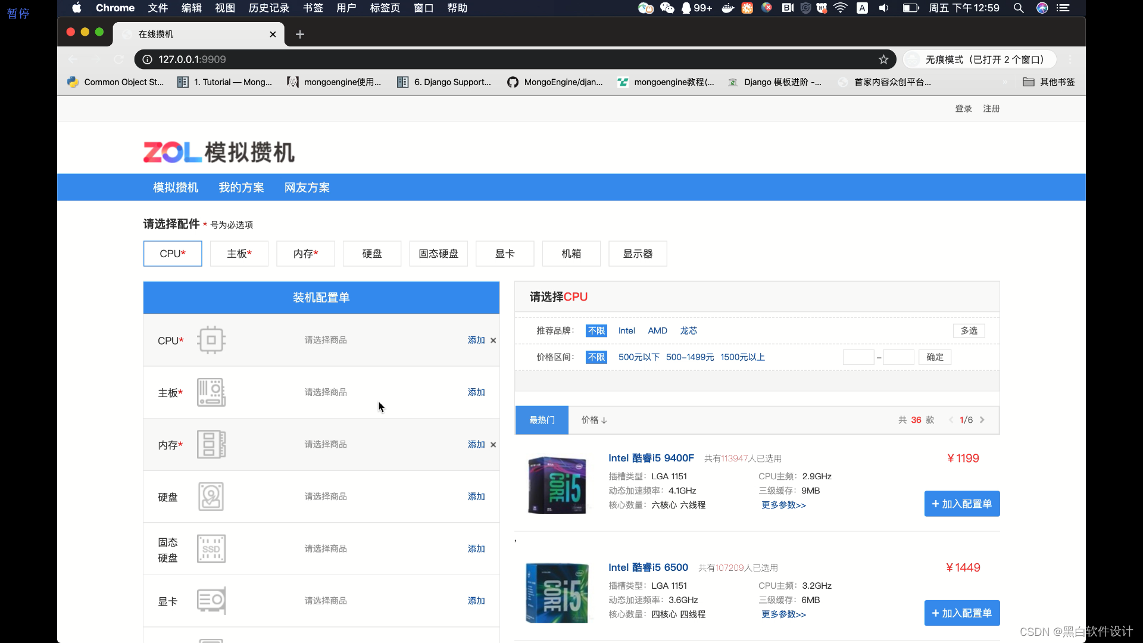This screenshot has height=643, width=1143.
Task: Open the Chrome 书签 menu
Action: point(313,8)
